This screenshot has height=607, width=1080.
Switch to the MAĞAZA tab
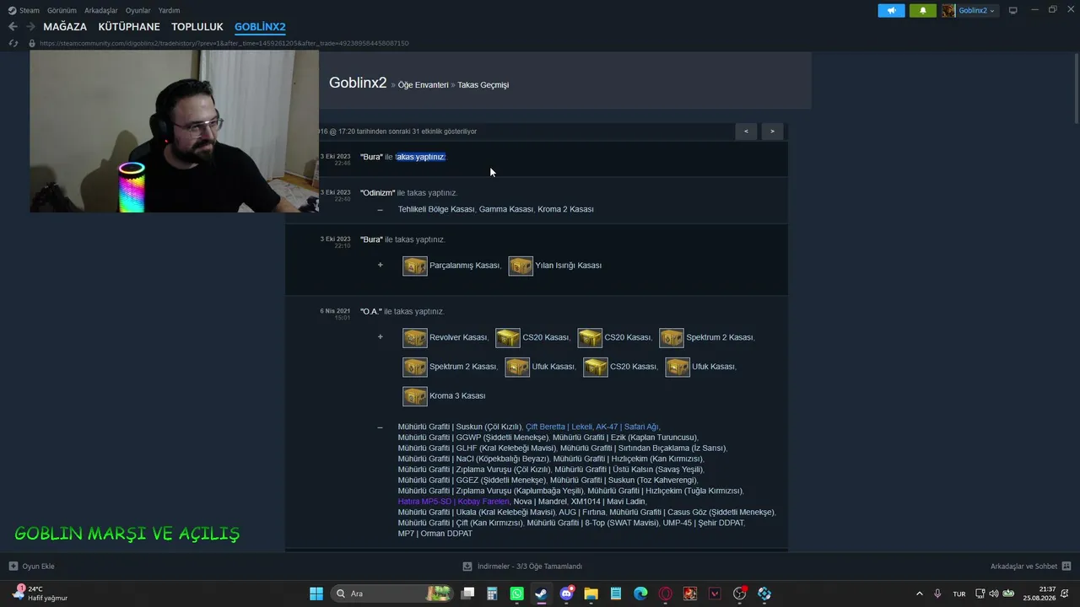(x=65, y=27)
